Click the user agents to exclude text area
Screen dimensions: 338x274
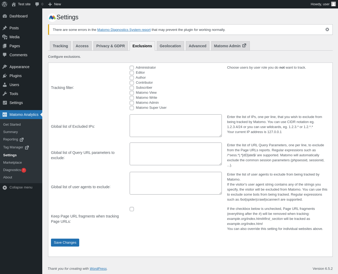(x=176, y=183)
